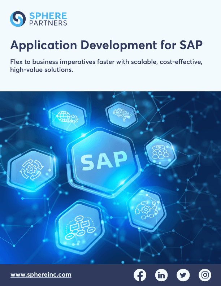Click the circuit brain hexagon icon
Screen dimensions: 221x286
point(122,115)
